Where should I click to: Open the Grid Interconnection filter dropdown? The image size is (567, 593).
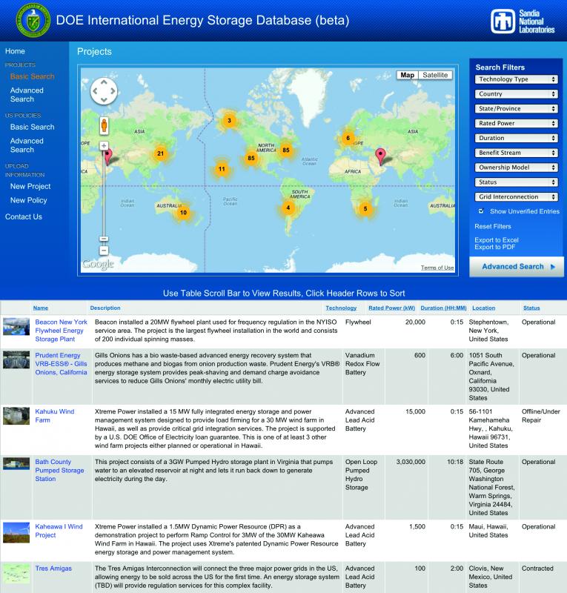[x=517, y=197]
